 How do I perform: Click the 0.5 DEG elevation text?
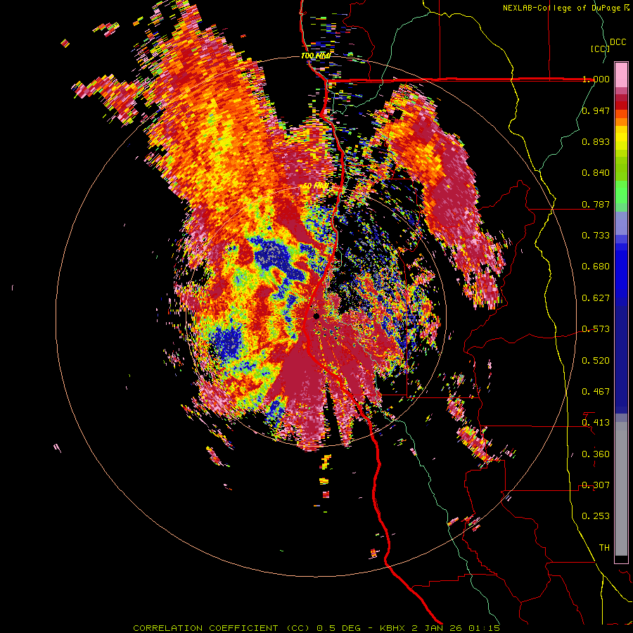click(339, 628)
